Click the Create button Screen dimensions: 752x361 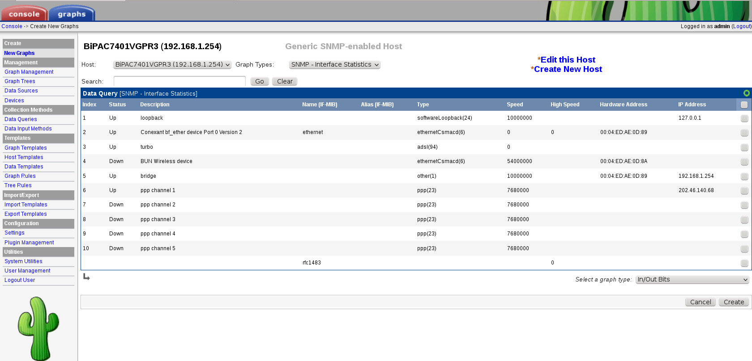[x=734, y=302]
